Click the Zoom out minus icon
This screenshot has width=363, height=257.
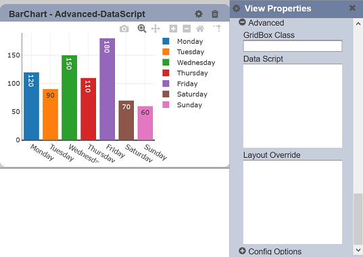click(x=187, y=28)
